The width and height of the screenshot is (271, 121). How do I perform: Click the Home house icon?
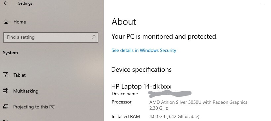coord(6,22)
